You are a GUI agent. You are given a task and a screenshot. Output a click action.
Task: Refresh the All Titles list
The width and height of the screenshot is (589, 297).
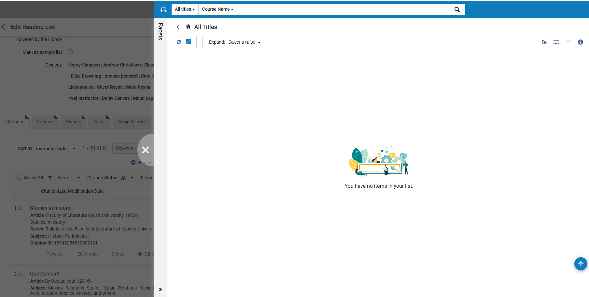click(179, 42)
